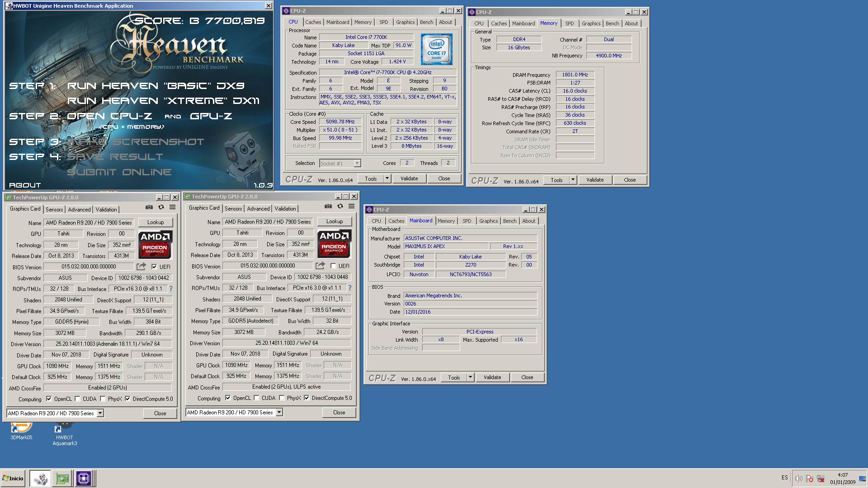Viewport: 868px width, 488px height.
Task: Click Close button in left GPU-Z
Action: click(160, 413)
